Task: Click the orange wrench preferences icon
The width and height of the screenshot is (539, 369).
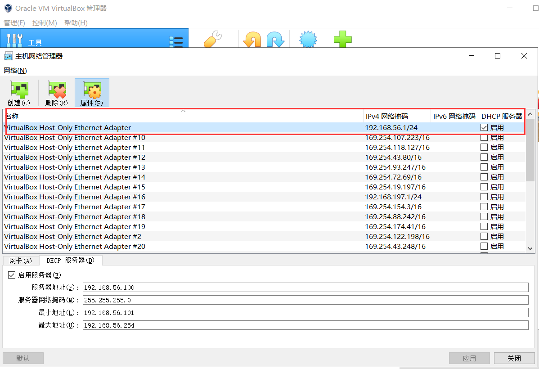Action: pyautogui.click(x=213, y=39)
